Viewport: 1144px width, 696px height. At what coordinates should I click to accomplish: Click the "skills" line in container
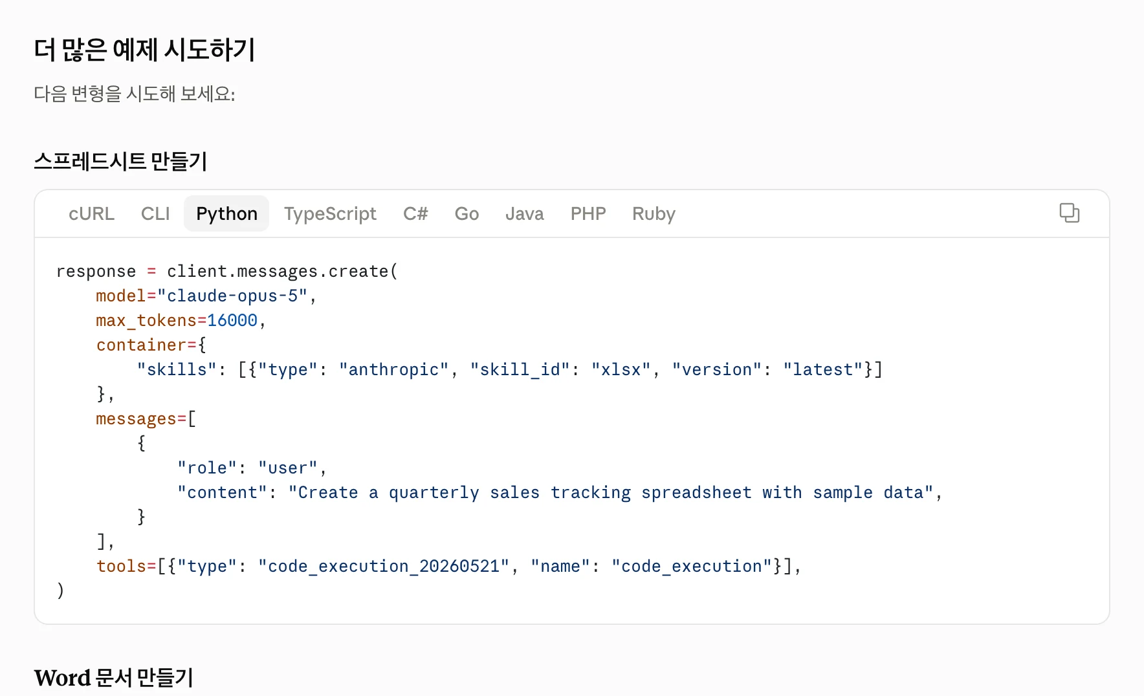510,369
